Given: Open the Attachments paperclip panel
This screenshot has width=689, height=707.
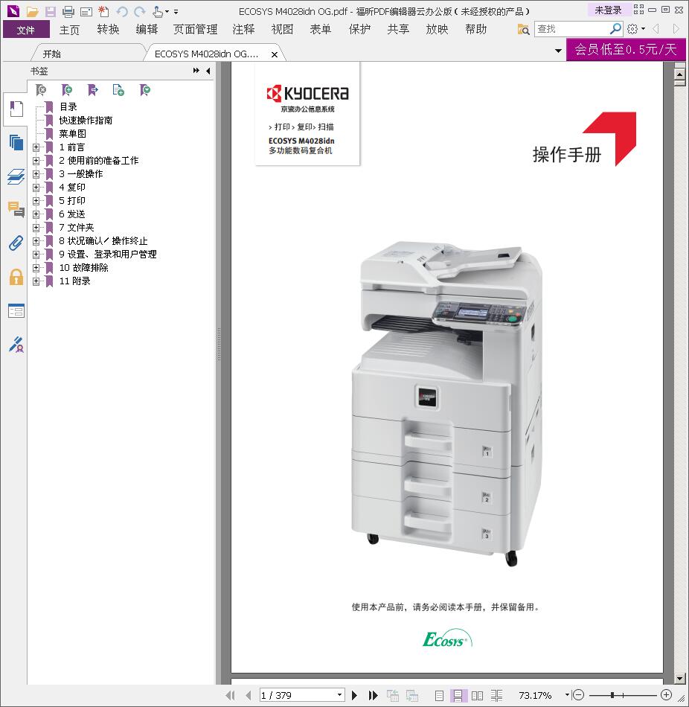Looking at the screenshot, I should (16, 243).
